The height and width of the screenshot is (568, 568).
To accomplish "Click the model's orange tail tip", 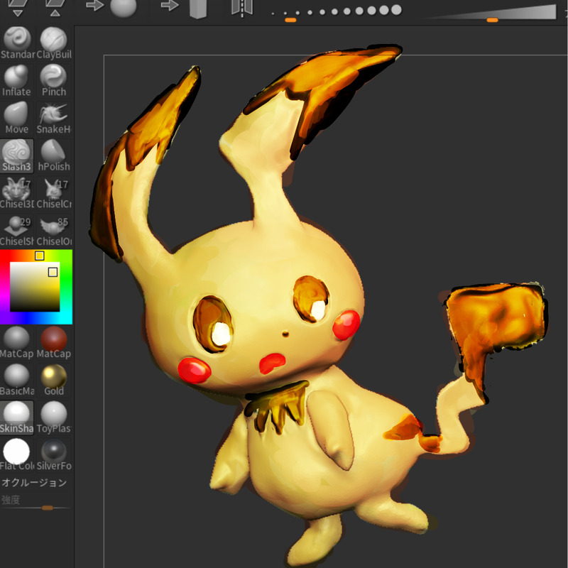I will tap(497, 322).
